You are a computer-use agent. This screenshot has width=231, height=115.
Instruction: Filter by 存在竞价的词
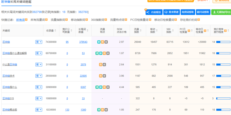click(x=189, y=20)
